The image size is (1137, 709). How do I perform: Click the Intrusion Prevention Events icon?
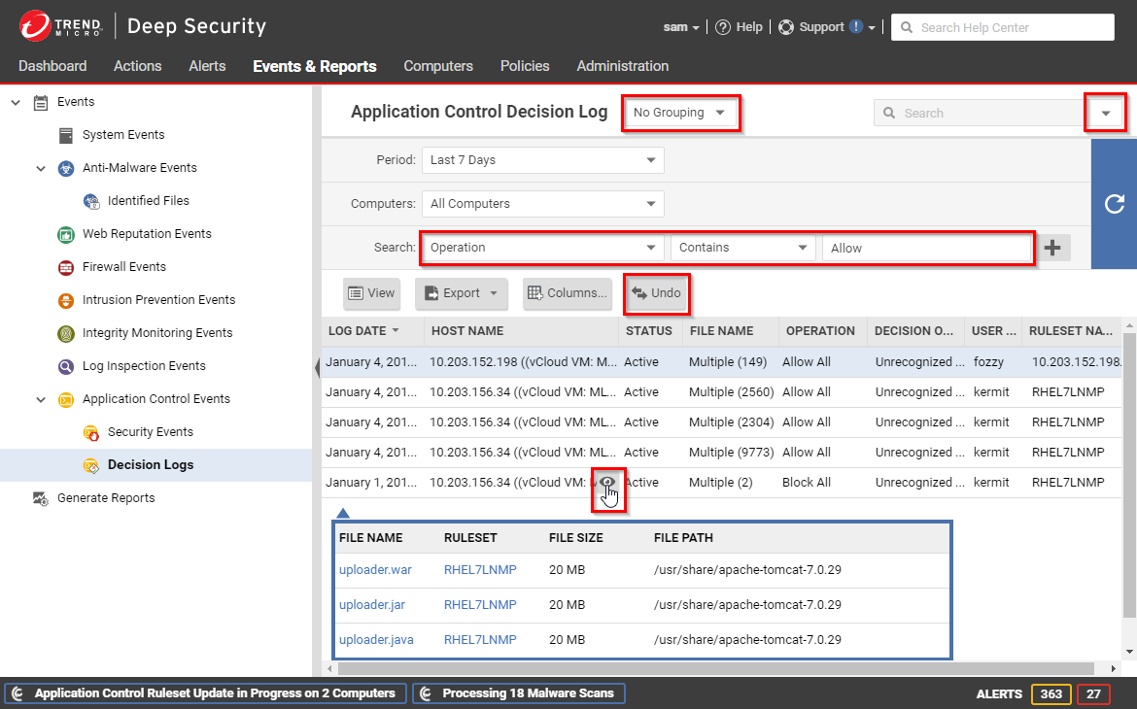pos(66,300)
